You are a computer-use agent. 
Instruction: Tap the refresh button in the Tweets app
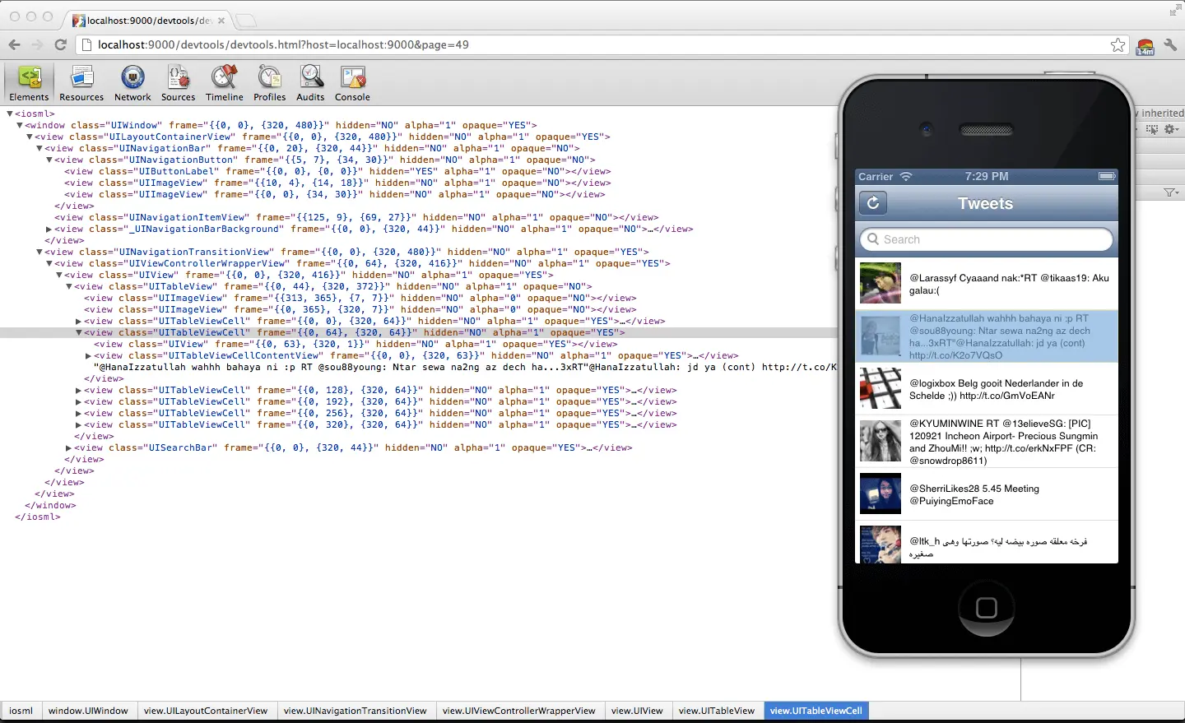coord(872,202)
